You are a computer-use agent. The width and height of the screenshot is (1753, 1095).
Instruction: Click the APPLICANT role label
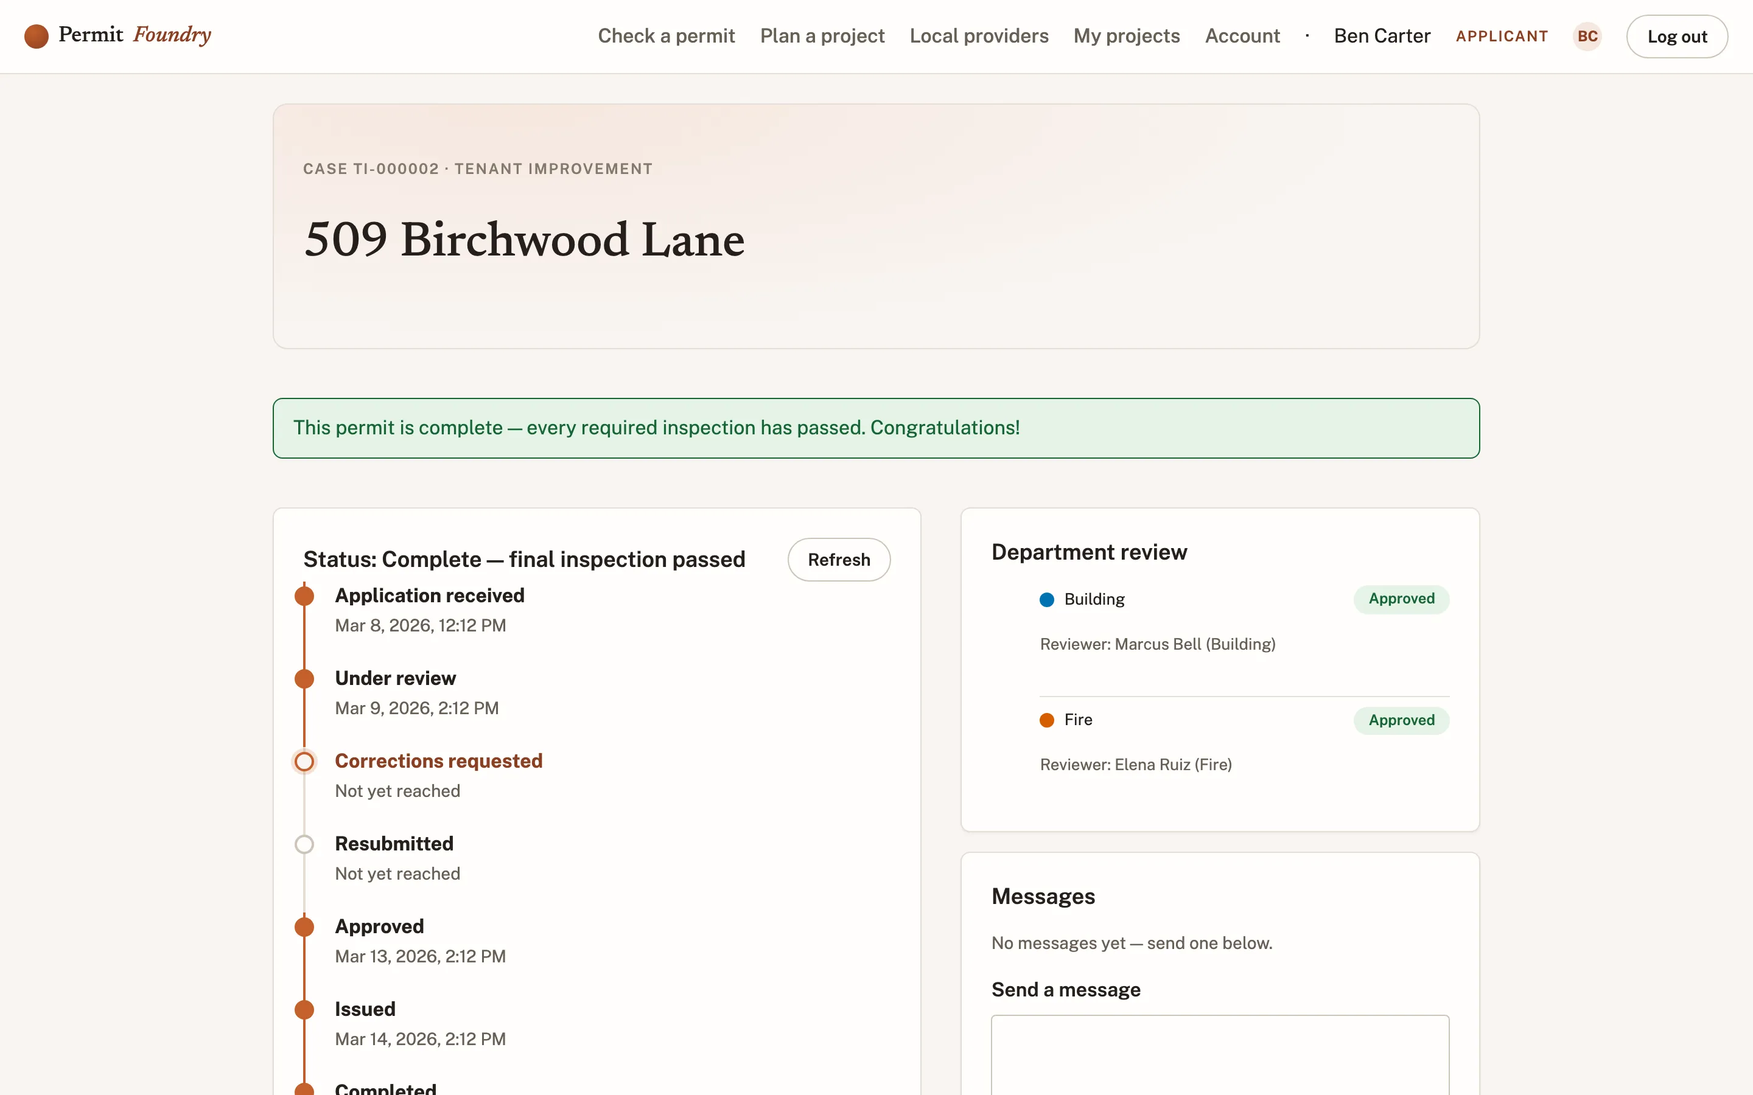(1502, 36)
